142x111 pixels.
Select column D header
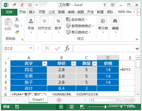[x=108, y=58]
